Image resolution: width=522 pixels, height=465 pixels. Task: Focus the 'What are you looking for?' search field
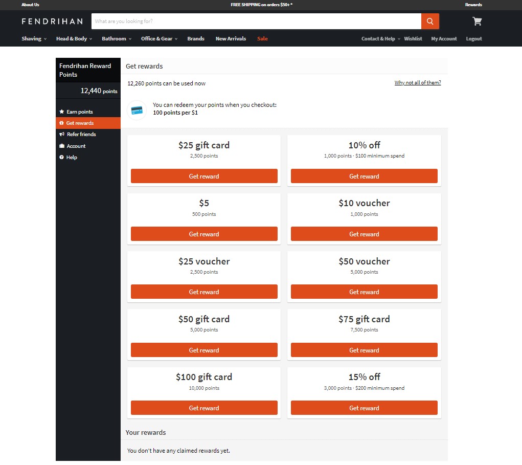click(256, 21)
